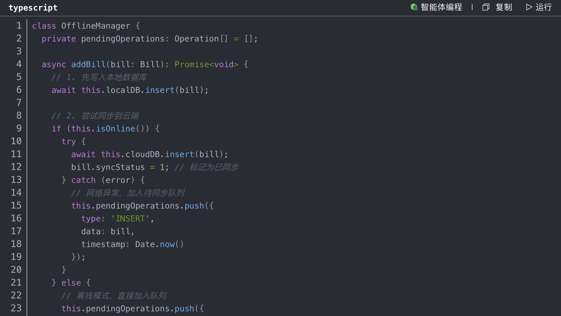Click Promise return type on line 4
This screenshot has height=316, width=561.
pyautogui.click(x=192, y=65)
